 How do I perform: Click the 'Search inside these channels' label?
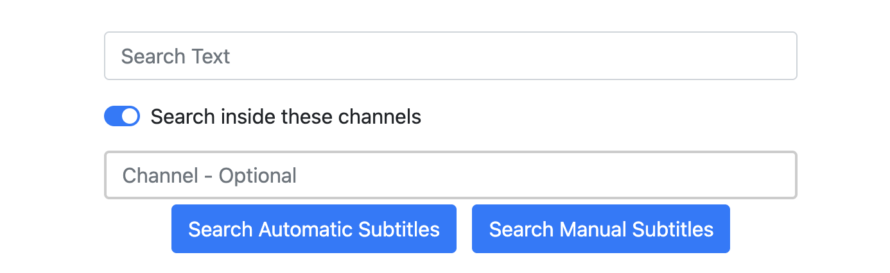[286, 117]
